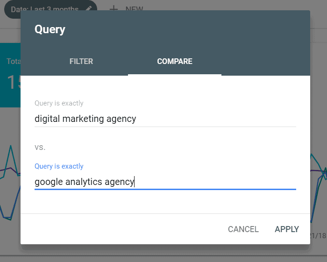Open the 'Date: Last 3 months' filter chip

pyautogui.click(x=47, y=9)
